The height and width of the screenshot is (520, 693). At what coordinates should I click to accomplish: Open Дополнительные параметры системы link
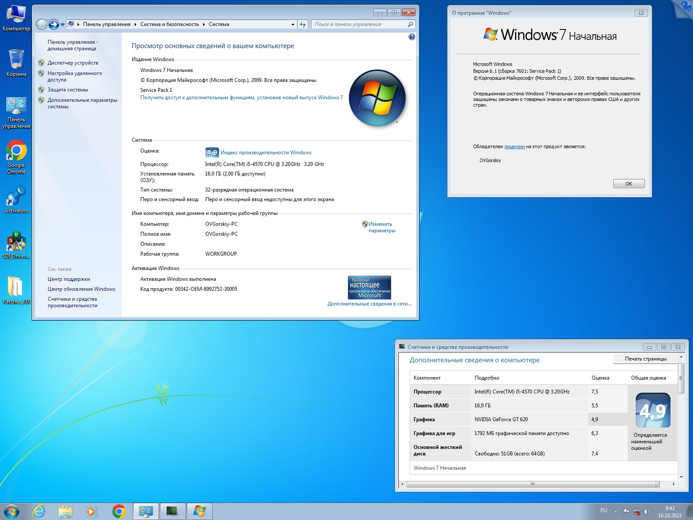tap(82, 103)
